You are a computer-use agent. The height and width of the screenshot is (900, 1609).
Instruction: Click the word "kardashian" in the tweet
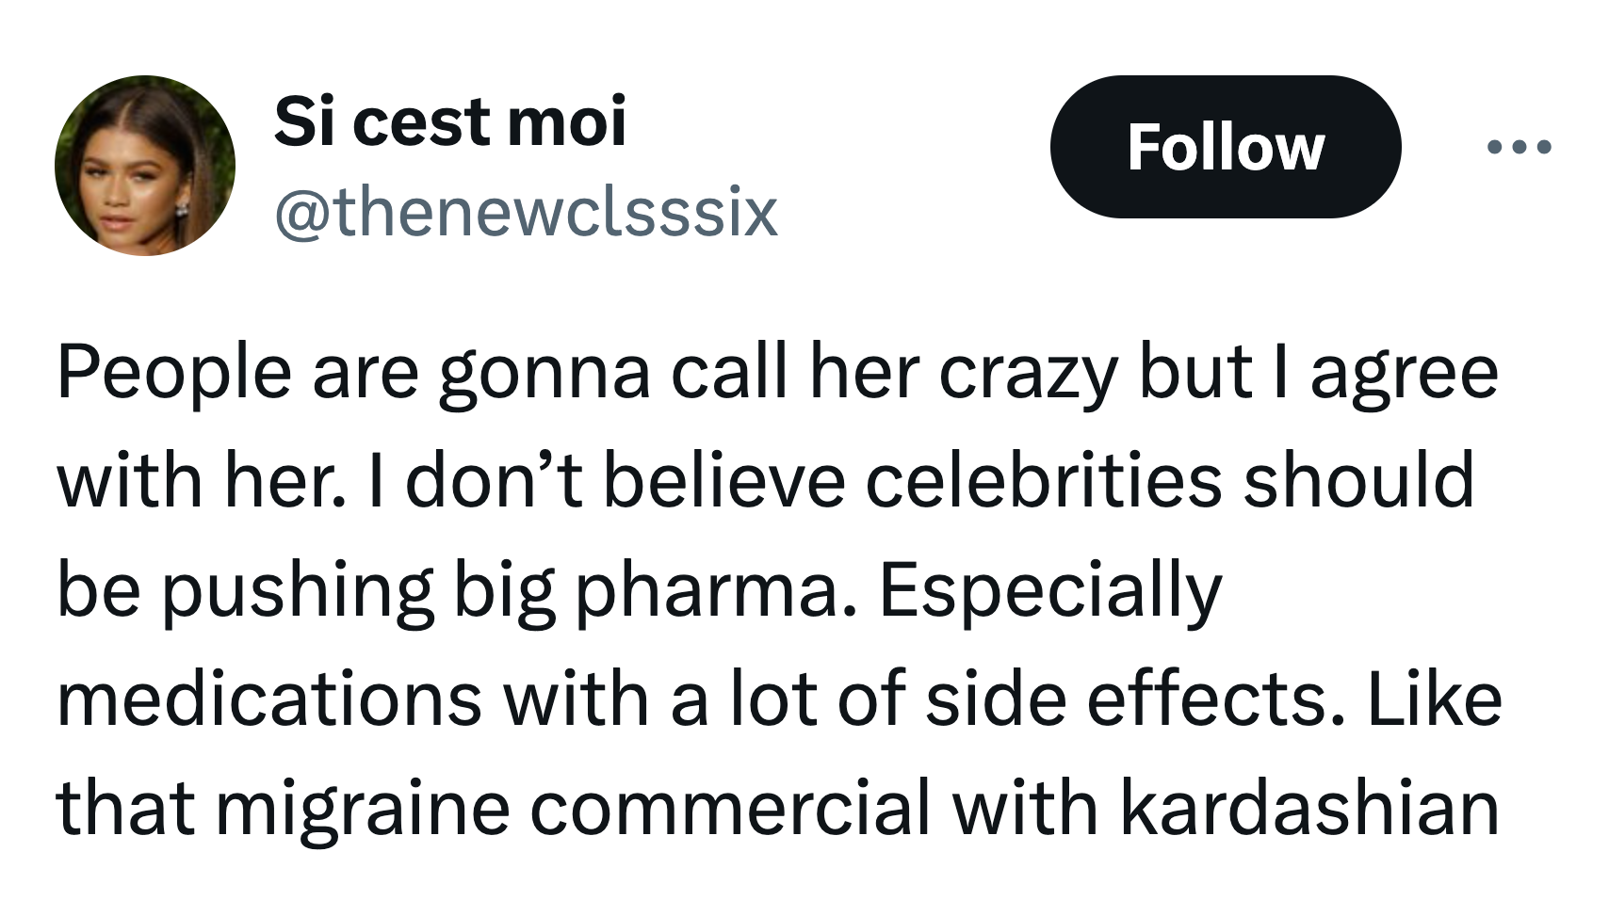[1308, 808]
